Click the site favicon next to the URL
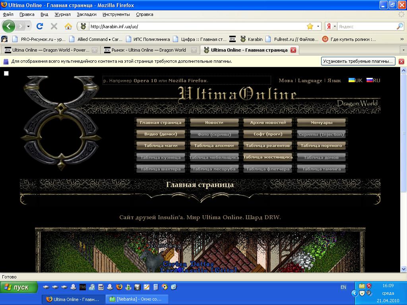Screen dimensions: 407x305 click(83, 26)
